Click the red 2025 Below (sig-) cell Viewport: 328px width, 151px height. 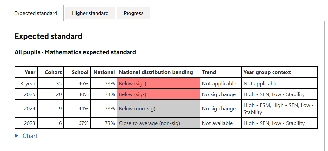pos(159,94)
